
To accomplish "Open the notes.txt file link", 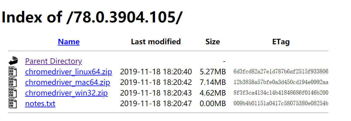I will [x=40, y=104].
